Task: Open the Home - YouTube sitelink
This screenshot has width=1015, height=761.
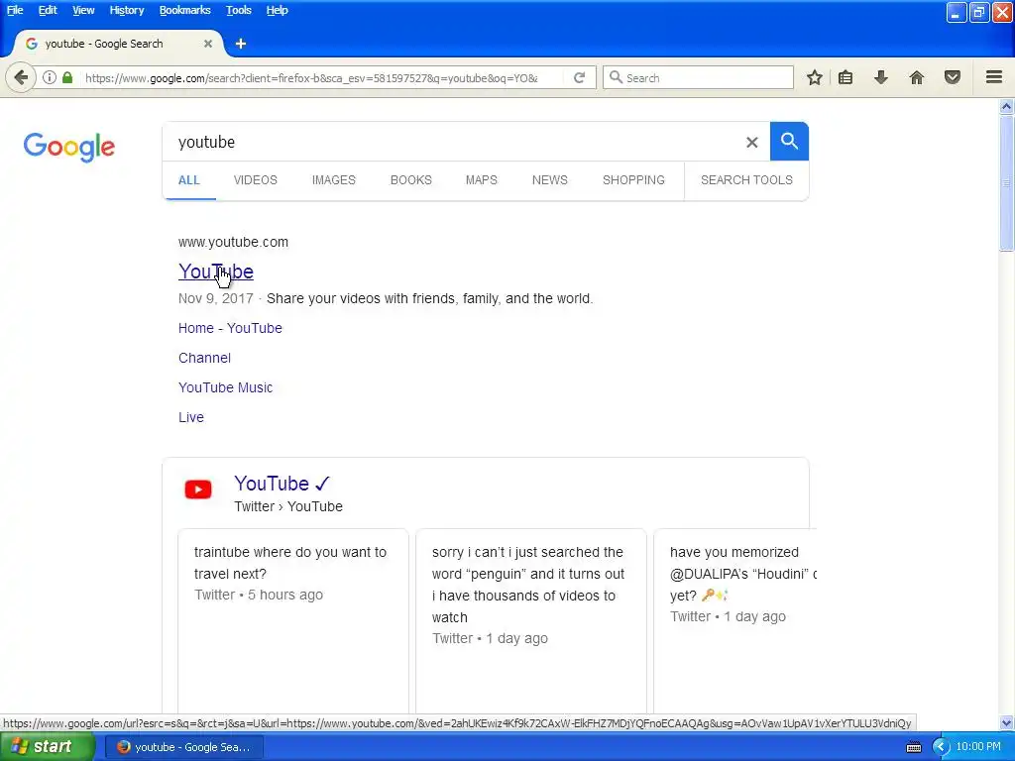Action: [230, 328]
